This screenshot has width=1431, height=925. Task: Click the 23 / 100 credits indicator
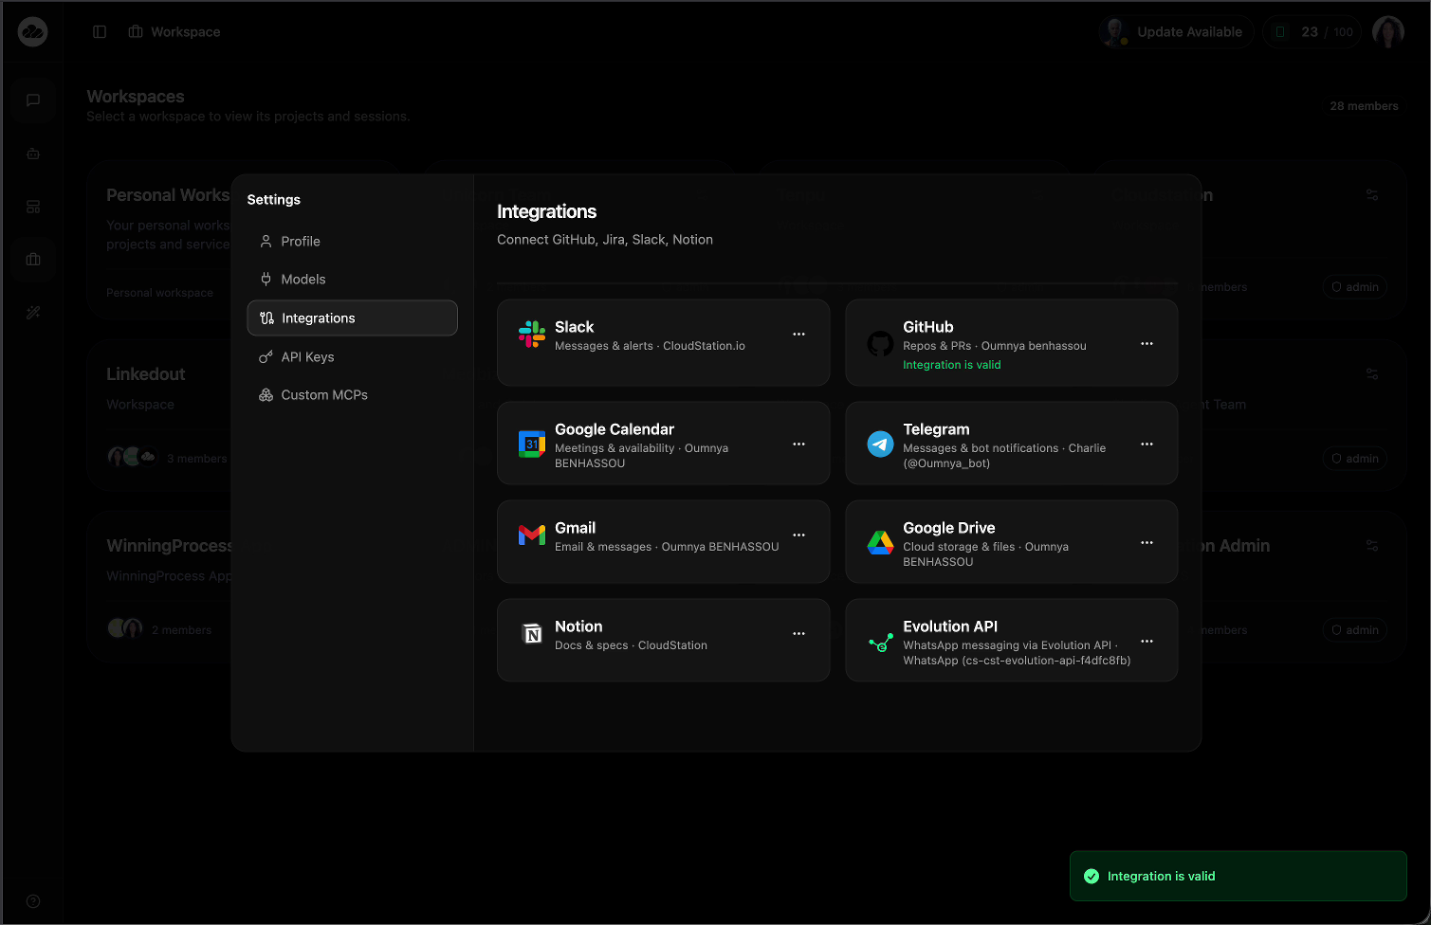(1312, 32)
